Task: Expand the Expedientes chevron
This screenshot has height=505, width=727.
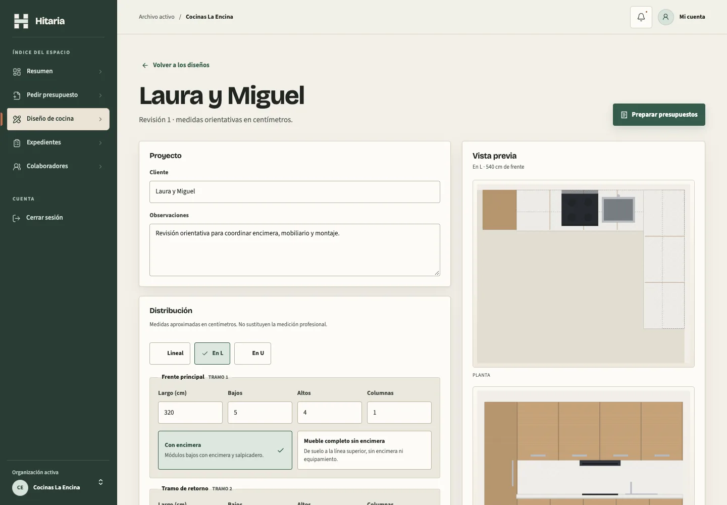Action: (100, 143)
